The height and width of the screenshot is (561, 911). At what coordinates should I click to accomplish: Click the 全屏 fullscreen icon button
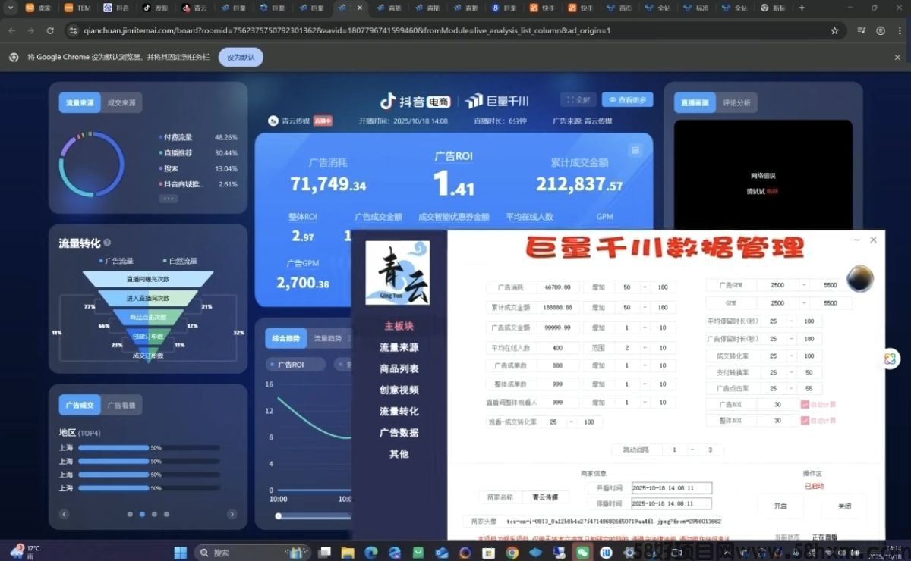[578, 99]
